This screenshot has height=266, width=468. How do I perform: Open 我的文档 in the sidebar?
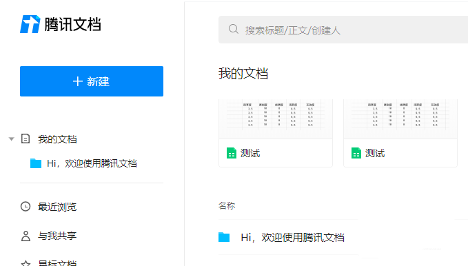(57, 139)
